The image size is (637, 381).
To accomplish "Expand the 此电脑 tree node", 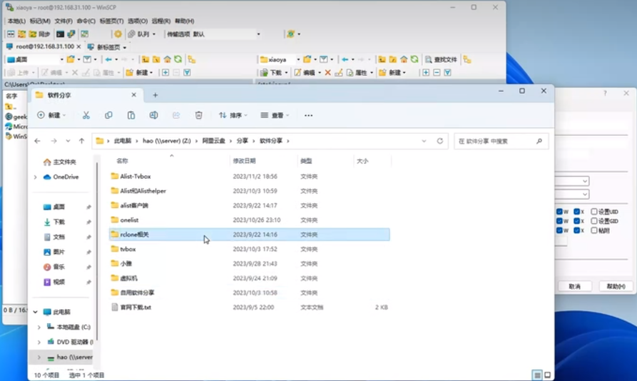I will 35,312.
